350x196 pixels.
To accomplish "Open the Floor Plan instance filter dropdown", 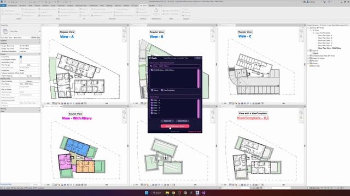I will point(15,38).
